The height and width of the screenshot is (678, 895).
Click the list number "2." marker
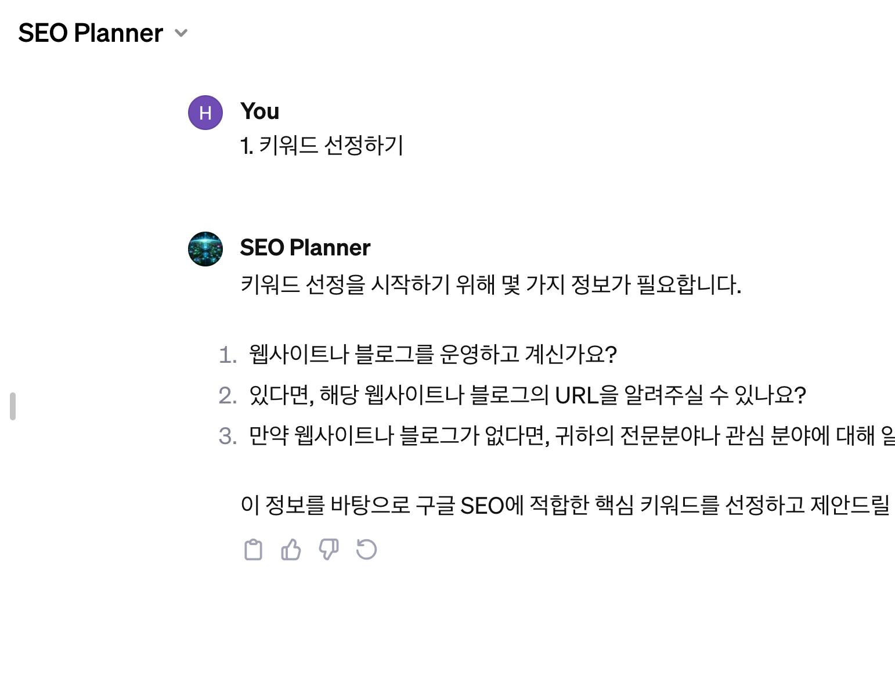(x=228, y=396)
